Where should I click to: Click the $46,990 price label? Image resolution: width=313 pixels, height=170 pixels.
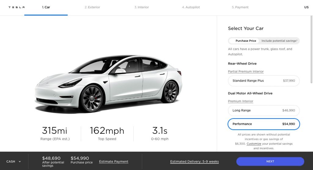point(289,111)
